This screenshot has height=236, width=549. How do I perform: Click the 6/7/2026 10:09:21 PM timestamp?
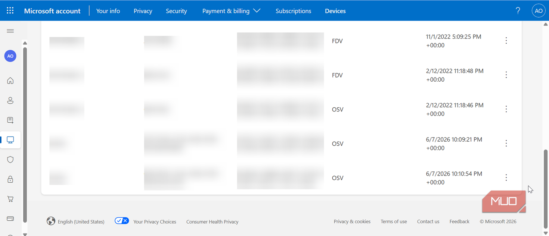[454, 144]
